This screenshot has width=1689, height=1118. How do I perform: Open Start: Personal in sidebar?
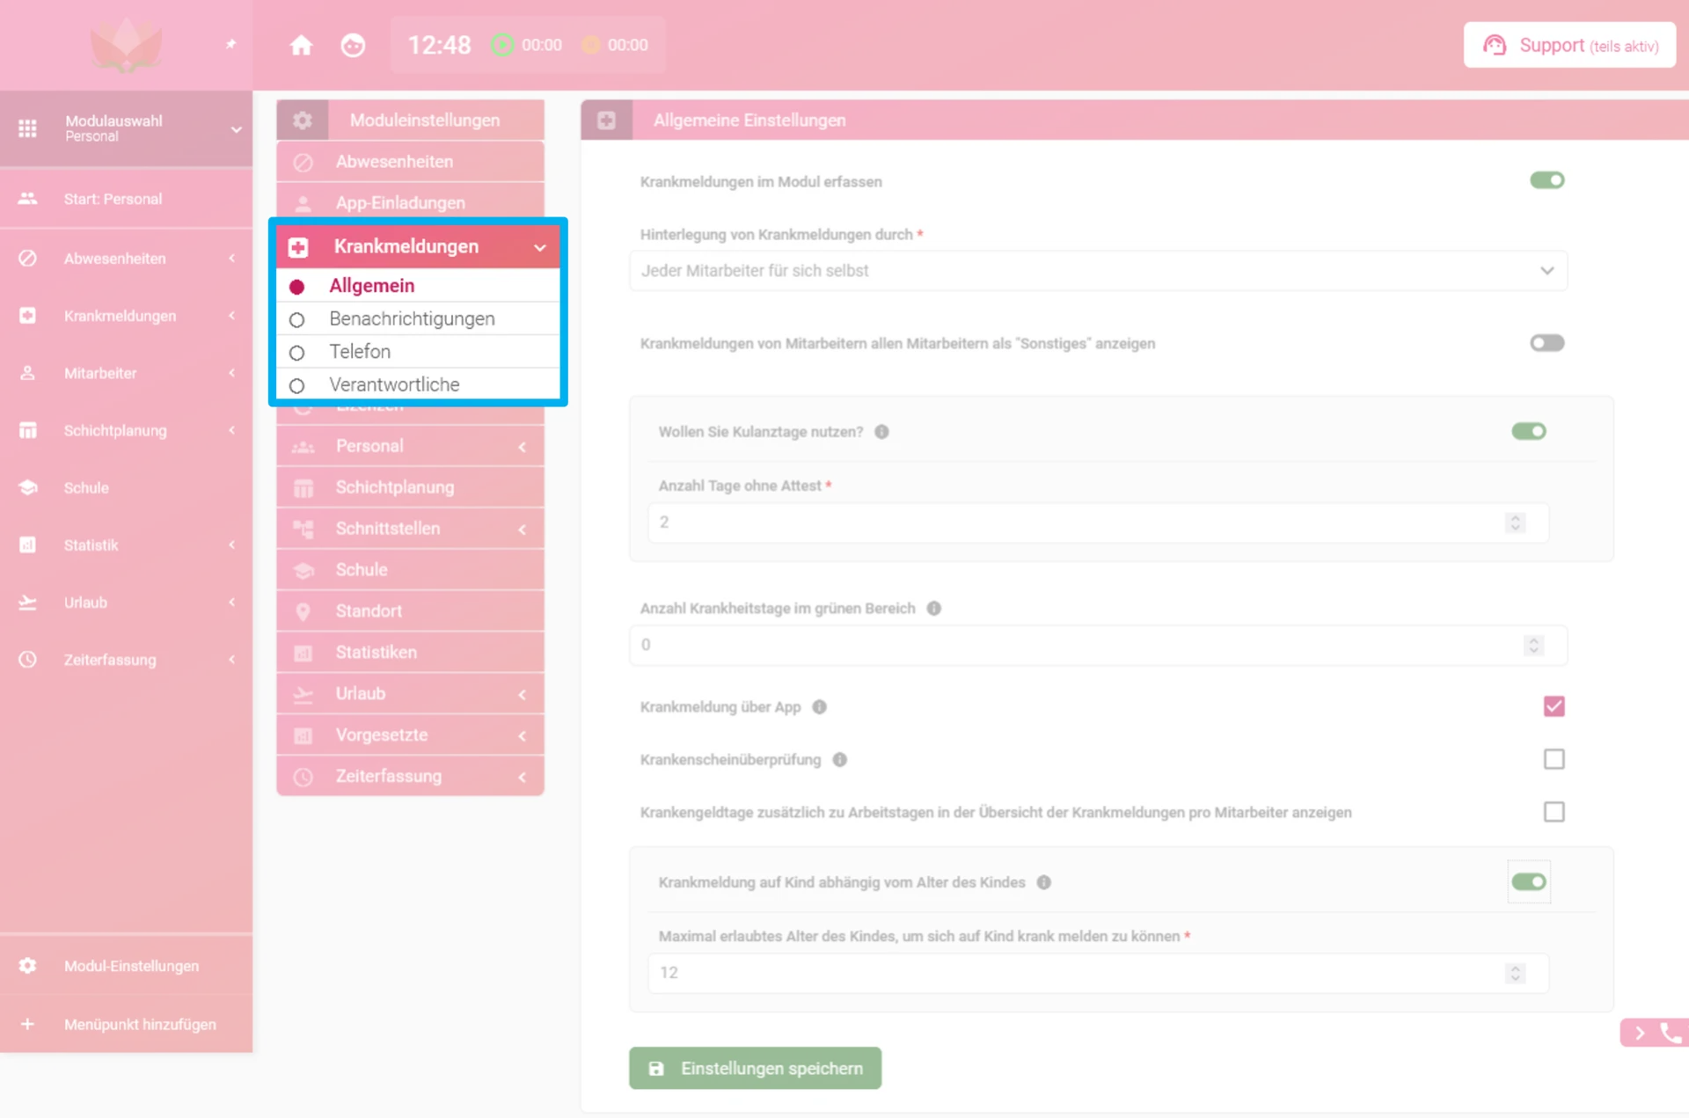click(x=126, y=199)
